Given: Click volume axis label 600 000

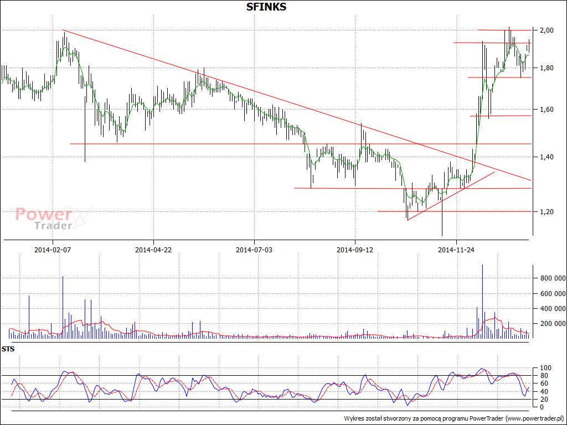Looking at the screenshot, I should pos(553,293).
